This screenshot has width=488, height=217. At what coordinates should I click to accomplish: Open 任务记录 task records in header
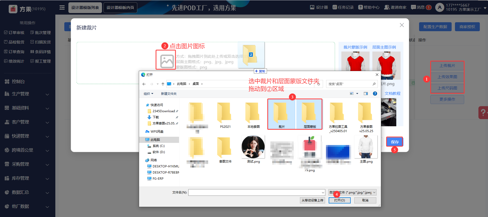[343, 7]
